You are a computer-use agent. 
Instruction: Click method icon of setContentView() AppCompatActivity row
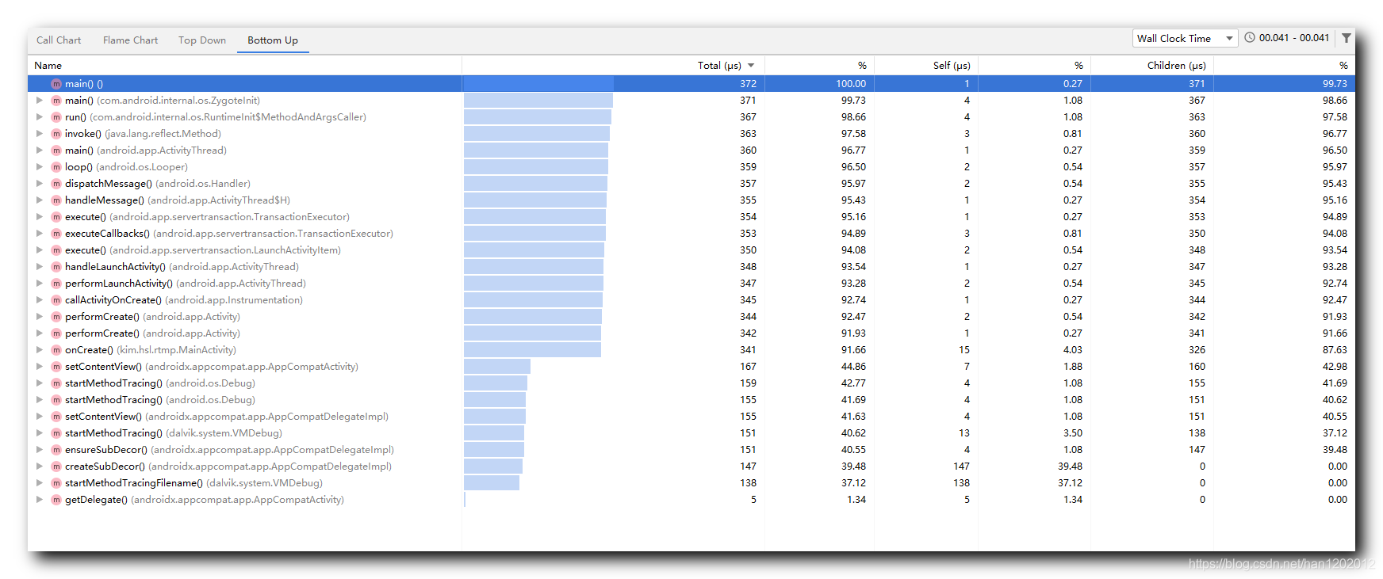(x=56, y=367)
